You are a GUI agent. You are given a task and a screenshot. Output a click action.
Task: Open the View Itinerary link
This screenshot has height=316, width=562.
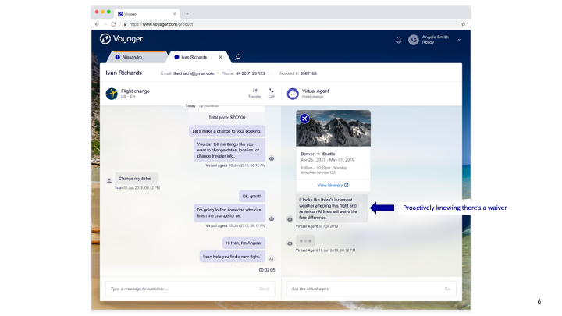(333, 185)
